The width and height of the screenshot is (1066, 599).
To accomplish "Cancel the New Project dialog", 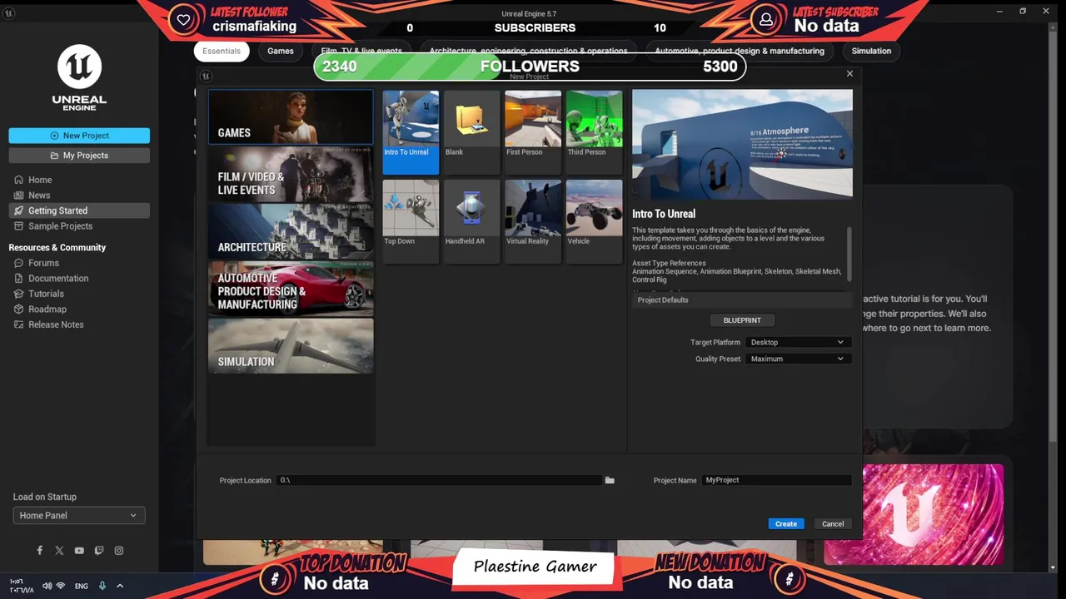I will (x=833, y=523).
